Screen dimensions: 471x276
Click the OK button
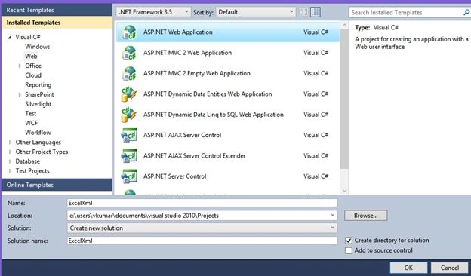pos(408,268)
